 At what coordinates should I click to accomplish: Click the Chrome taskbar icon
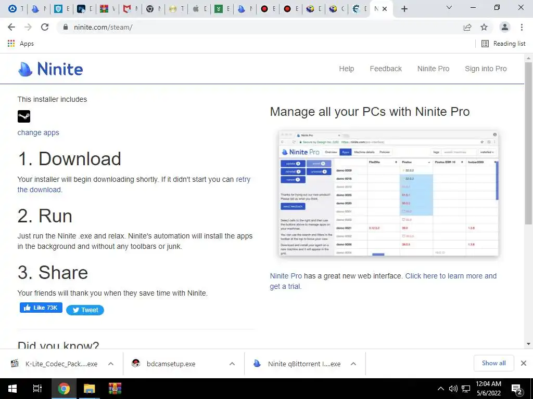tap(64, 389)
